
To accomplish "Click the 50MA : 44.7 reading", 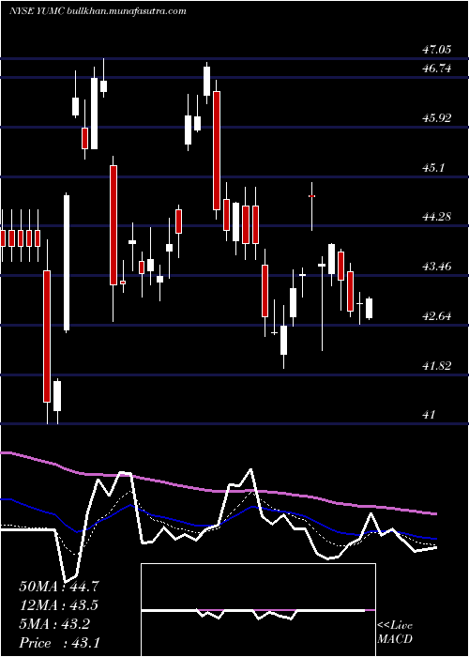I will tap(59, 587).
